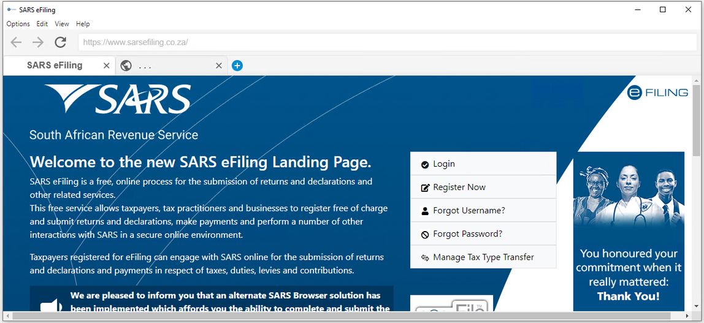
Task: Click the Welcome landing page heading
Action: point(201,162)
